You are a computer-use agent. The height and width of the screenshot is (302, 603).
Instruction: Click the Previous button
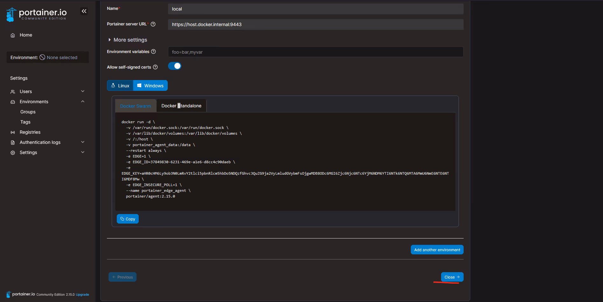(x=123, y=277)
